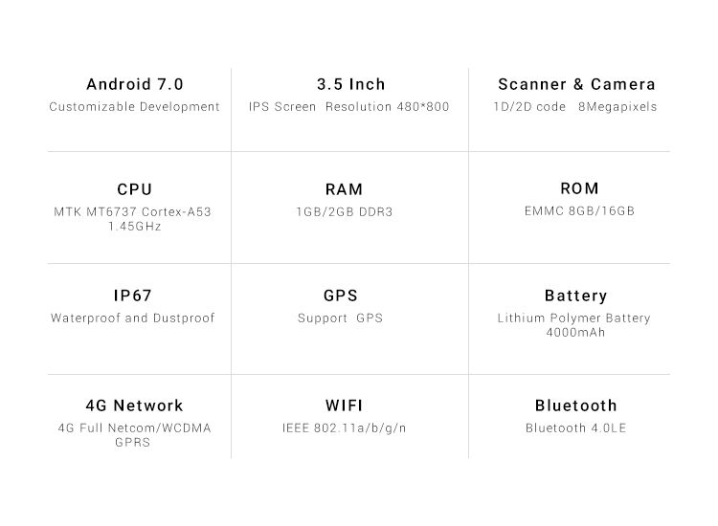Viewport: 718px width, 526px height.
Task: Select the Customizable Development text
Action: 134,107
